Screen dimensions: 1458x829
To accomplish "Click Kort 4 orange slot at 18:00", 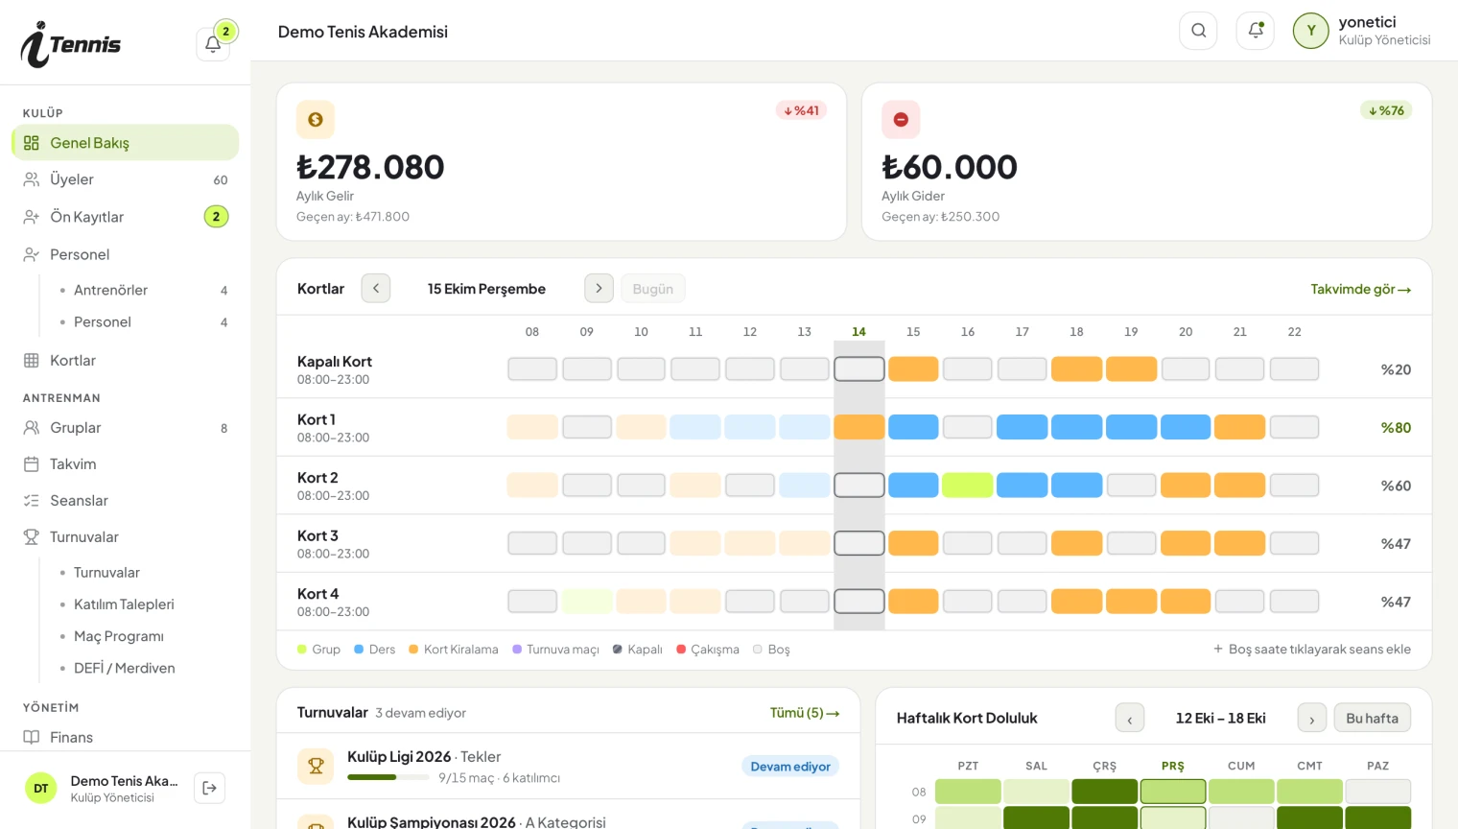I will point(1076,602).
